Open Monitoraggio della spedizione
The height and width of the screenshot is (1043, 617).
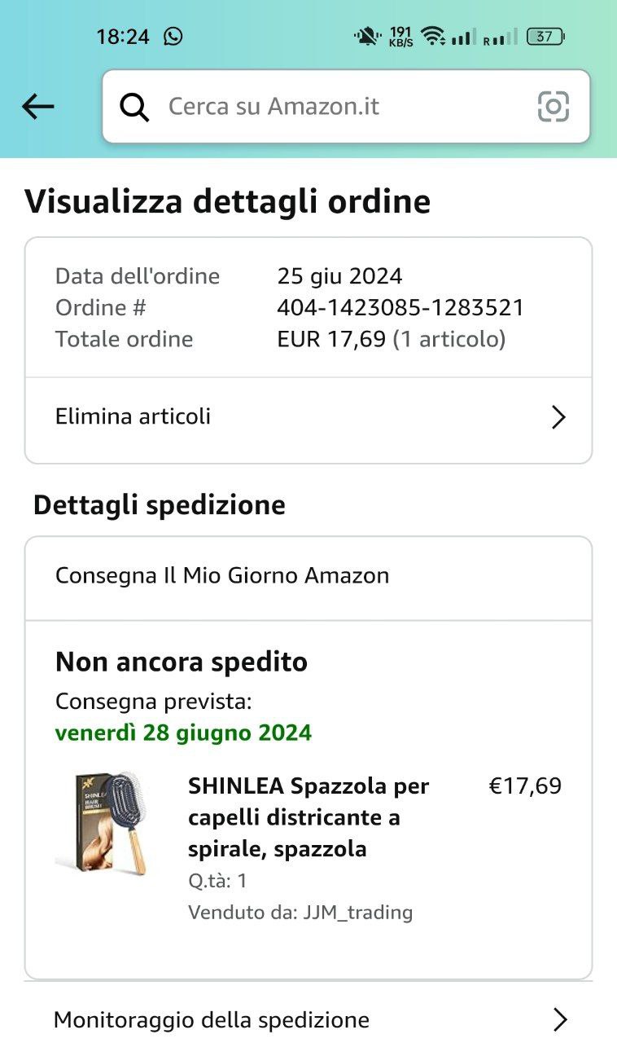point(308,1019)
